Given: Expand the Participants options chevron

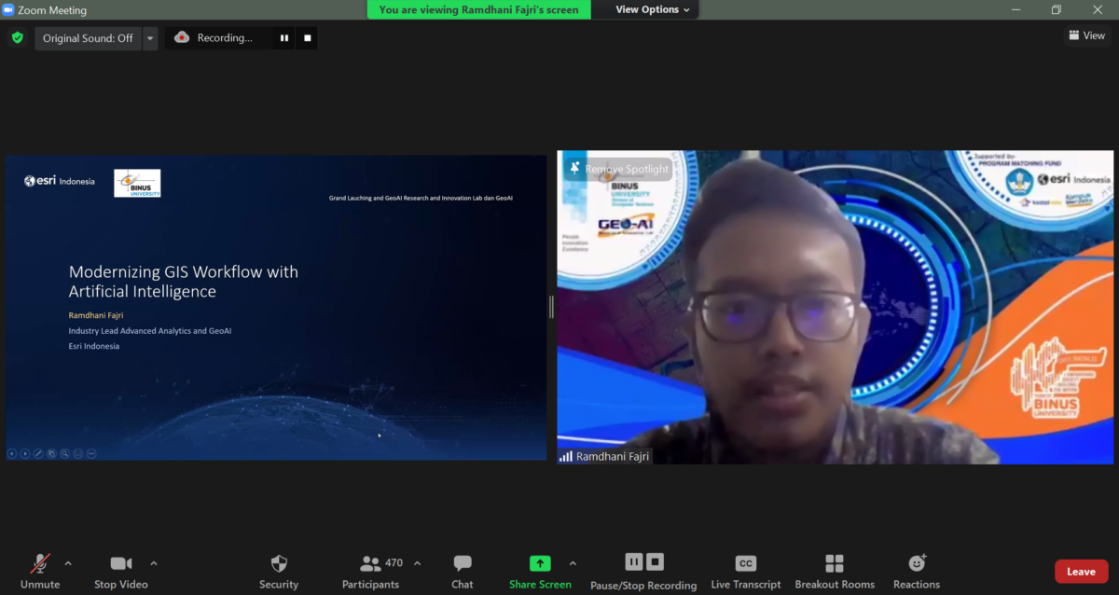Looking at the screenshot, I should (x=417, y=563).
